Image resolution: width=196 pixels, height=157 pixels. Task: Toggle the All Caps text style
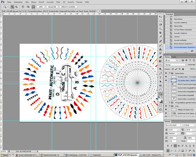175,146
